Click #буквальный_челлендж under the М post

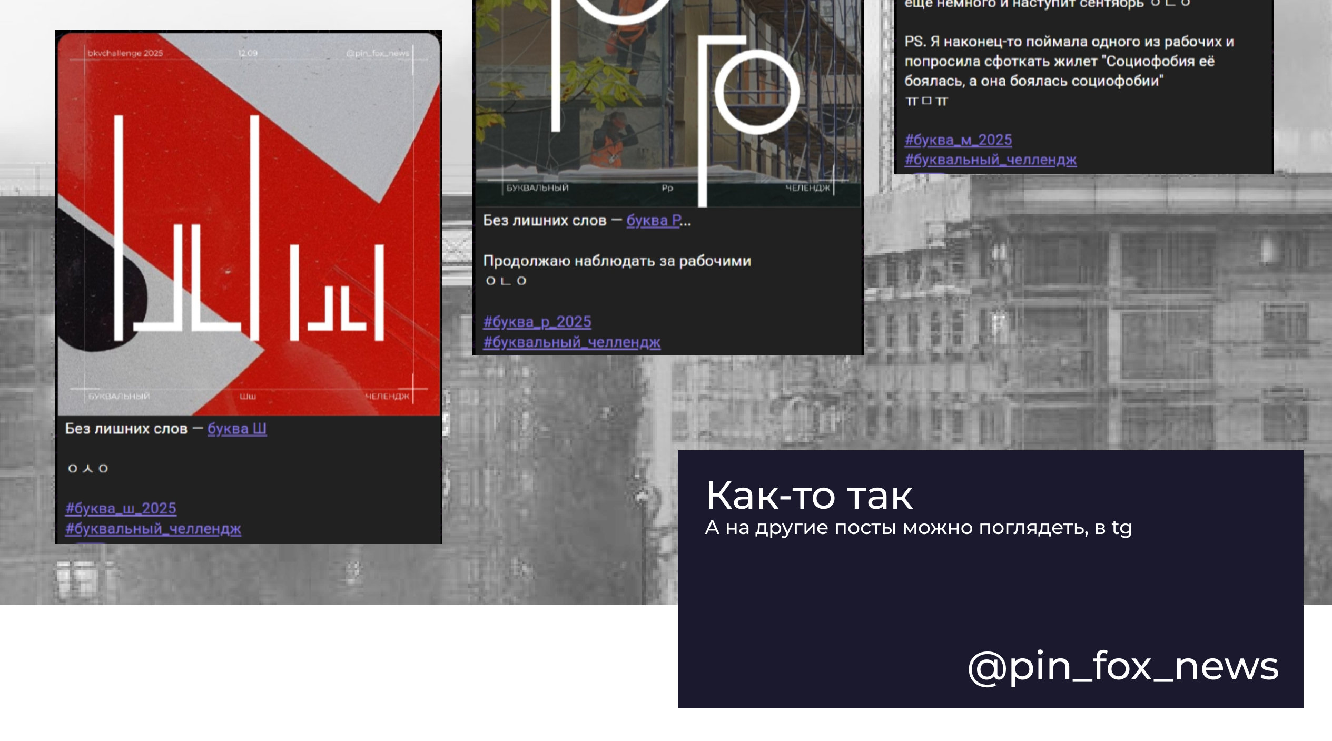pos(990,160)
